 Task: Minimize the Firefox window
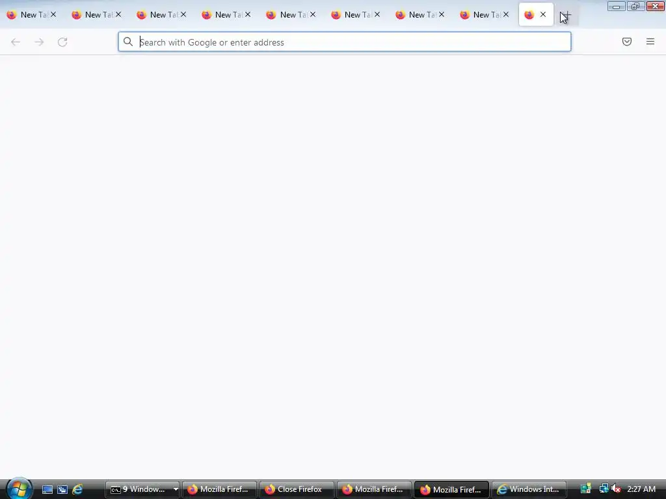[617, 6]
